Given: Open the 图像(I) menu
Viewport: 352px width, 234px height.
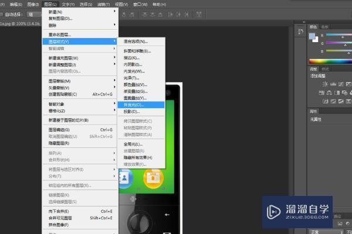Looking at the screenshot, I should click(33, 5).
